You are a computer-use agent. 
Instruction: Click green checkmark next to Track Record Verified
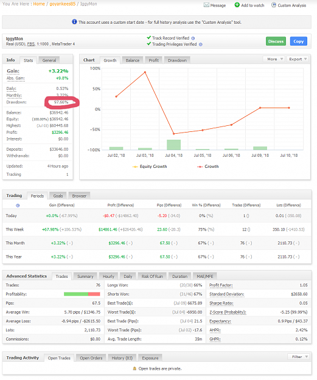(149, 38)
